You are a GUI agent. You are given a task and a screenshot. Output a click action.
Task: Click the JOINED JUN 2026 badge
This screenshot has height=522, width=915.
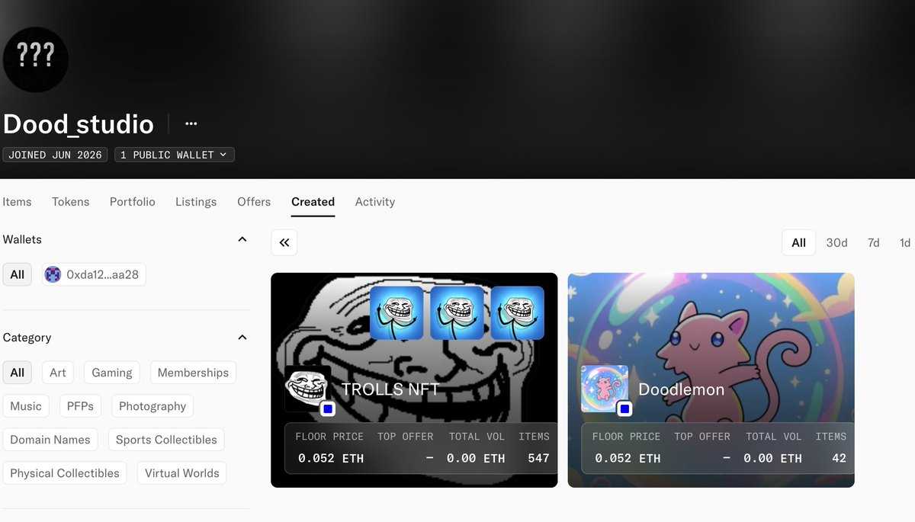[55, 155]
